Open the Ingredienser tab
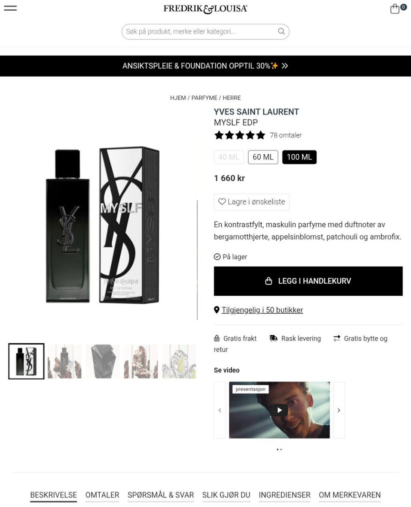The height and width of the screenshot is (507, 411). tap(285, 495)
